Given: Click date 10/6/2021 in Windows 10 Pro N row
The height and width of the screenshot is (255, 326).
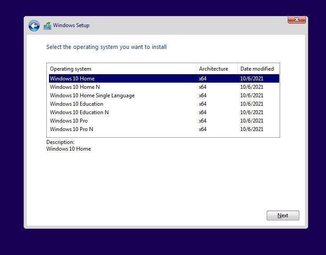Looking at the screenshot, I should tap(252, 129).
